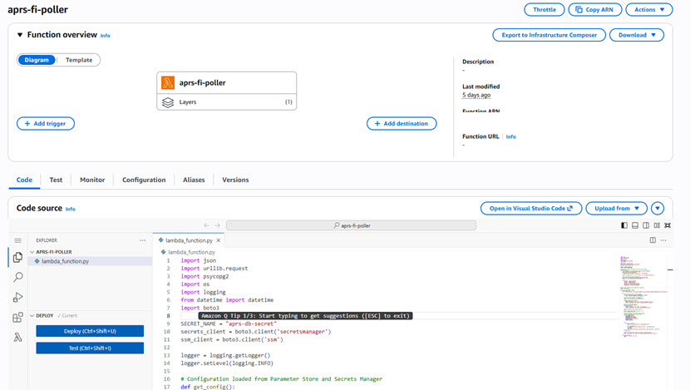Image resolution: width=690 pixels, height=390 pixels.
Task: Toggle the primary sidebar layout icon
Action: click(624, 225)
